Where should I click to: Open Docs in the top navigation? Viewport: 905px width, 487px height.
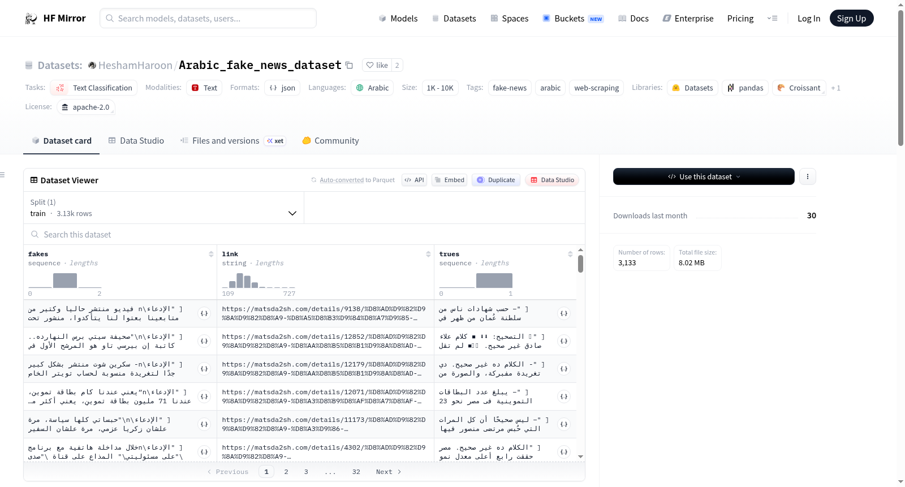point(633,19)
